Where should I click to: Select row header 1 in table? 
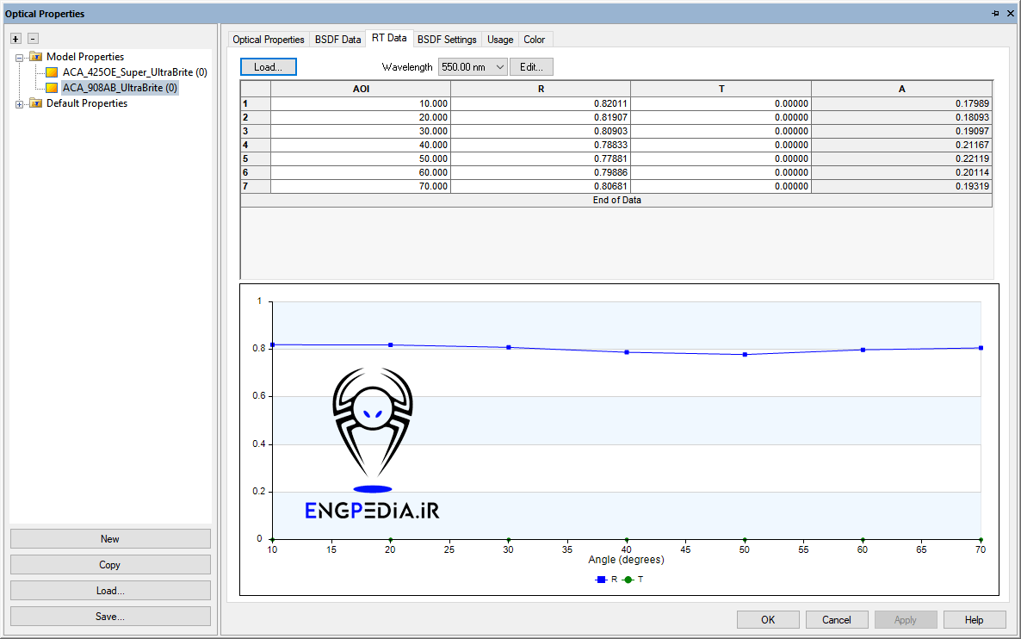point(255,103)
